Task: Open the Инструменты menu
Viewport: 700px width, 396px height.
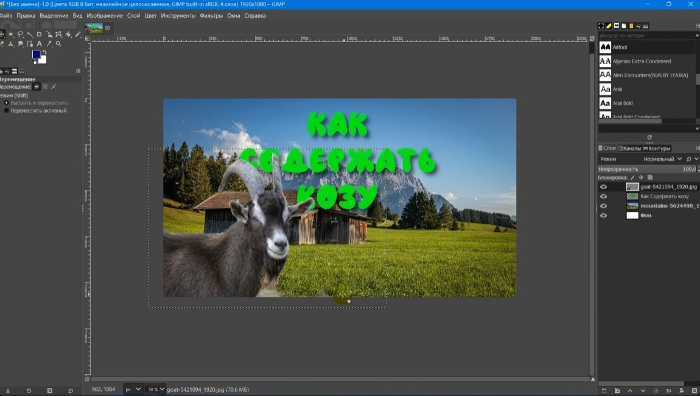Action: pyautogui.click(x=178, y=16)
